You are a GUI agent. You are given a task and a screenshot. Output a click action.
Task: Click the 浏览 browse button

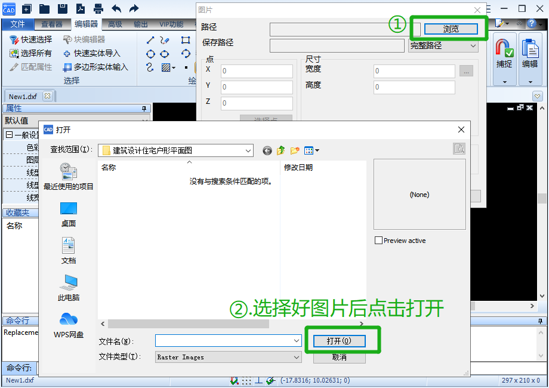451,29
